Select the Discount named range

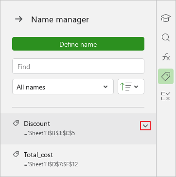(x=78, y=129)
